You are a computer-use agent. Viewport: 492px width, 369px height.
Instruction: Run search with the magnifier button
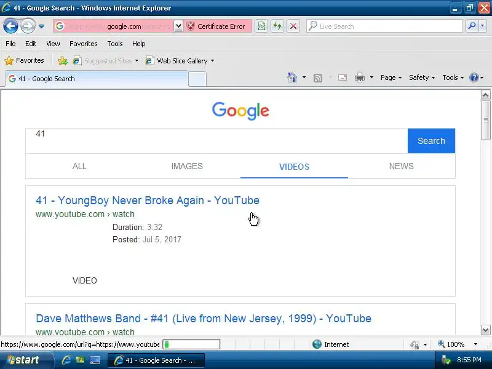click(471, 26)
